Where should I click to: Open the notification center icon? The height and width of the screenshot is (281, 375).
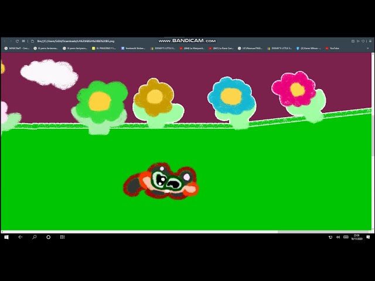[x=368, y=237]
